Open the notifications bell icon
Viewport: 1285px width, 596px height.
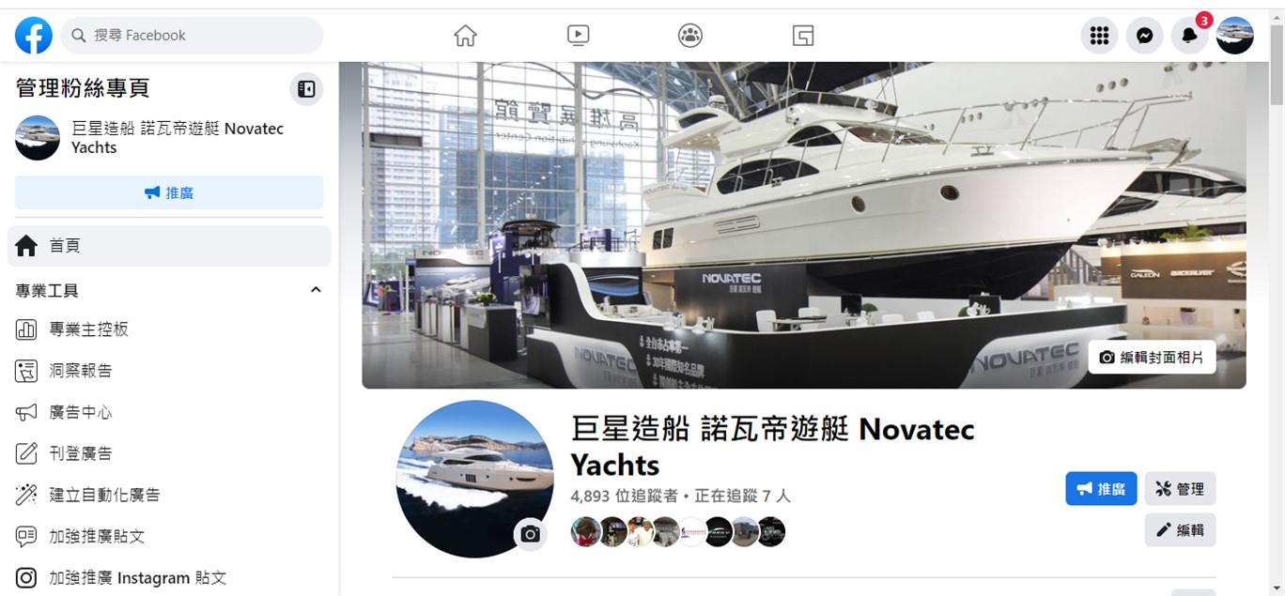point(1189,36)
